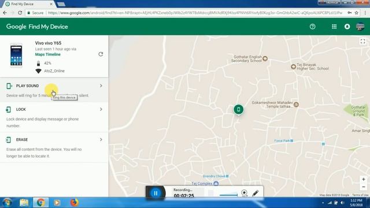Viewport: 370px width, 208px height.
Task: Go back in the browser
Action: [x=5, y=13]
